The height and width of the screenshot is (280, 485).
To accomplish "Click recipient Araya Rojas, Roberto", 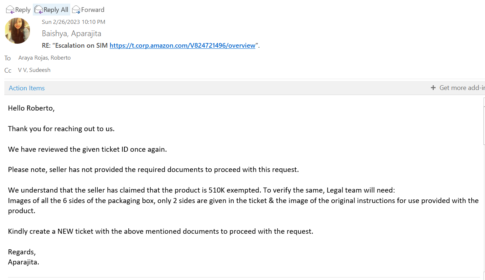I will [44, 58].
